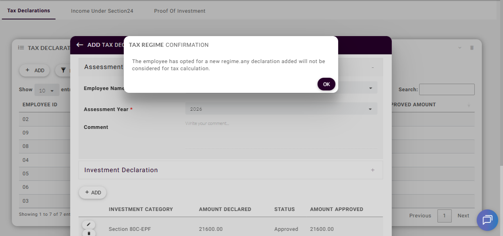Collapse the Assessment section with minus icon
The image size is (503, 236).
(372, 67)
